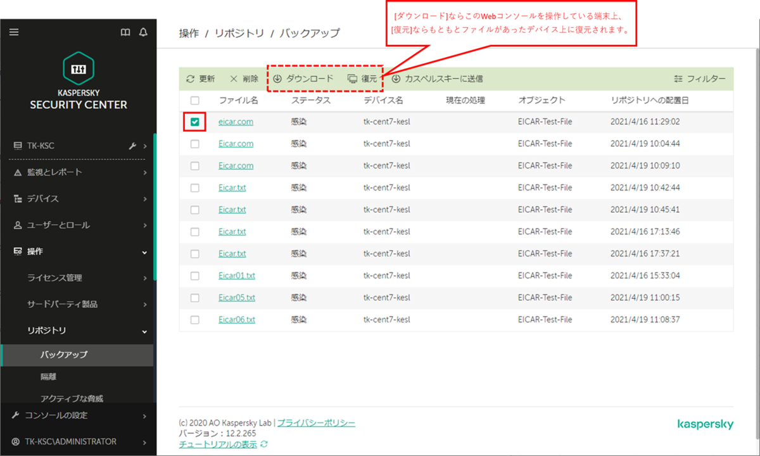Screen dimensions: 760x456
Task: Uncheck the selected eicar.com row checkbox
Action: pos(194,121)
